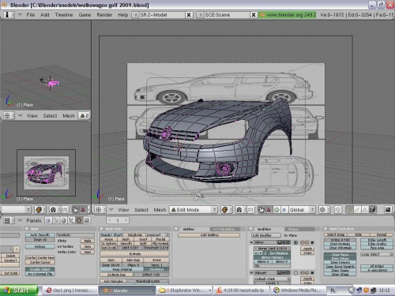Delete the SR:2-Model screen with X
Viewport: 395px width, 296px height.
(189, 15)
